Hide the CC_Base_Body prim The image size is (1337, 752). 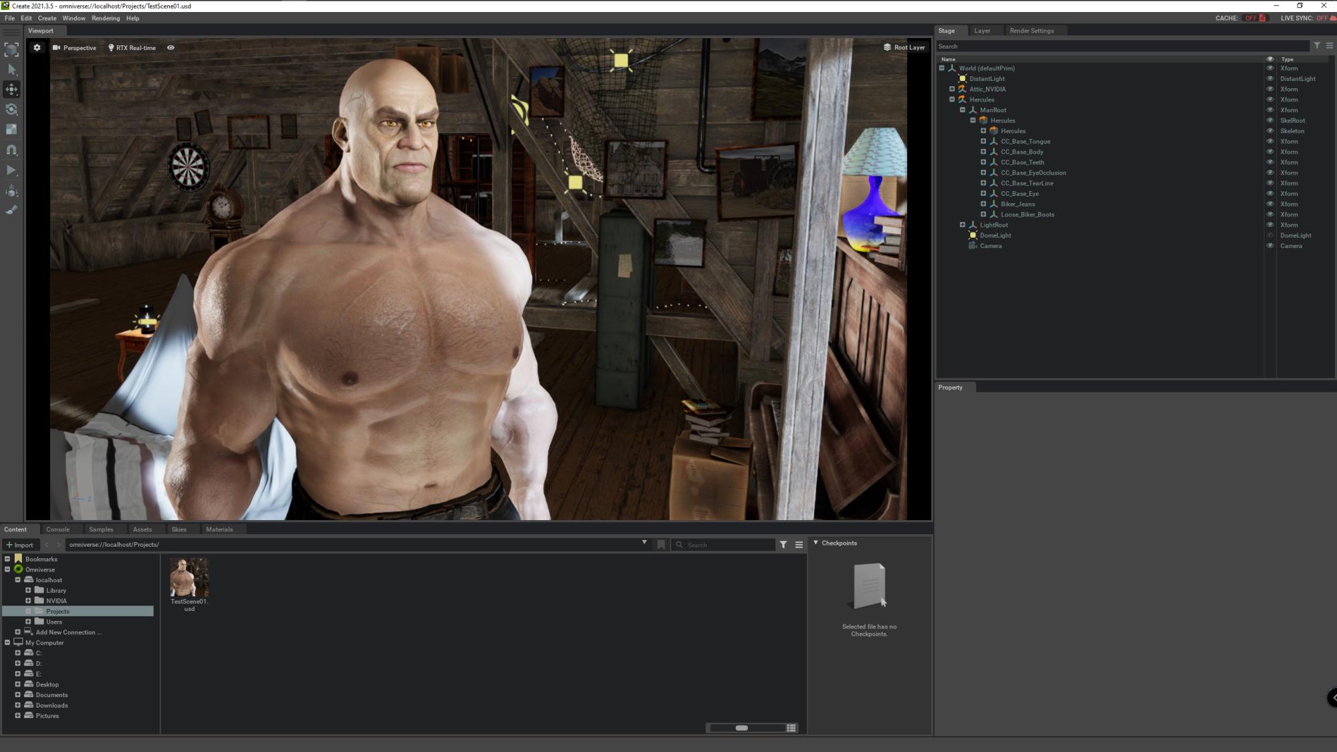[1270, 152]
